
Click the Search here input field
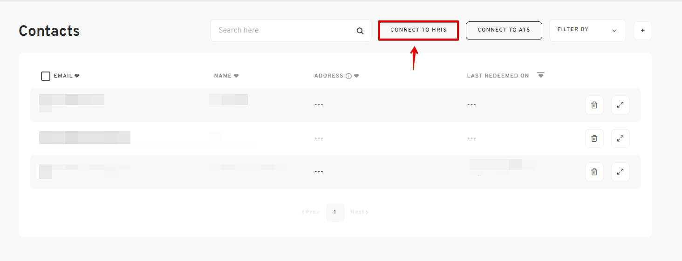284,30
